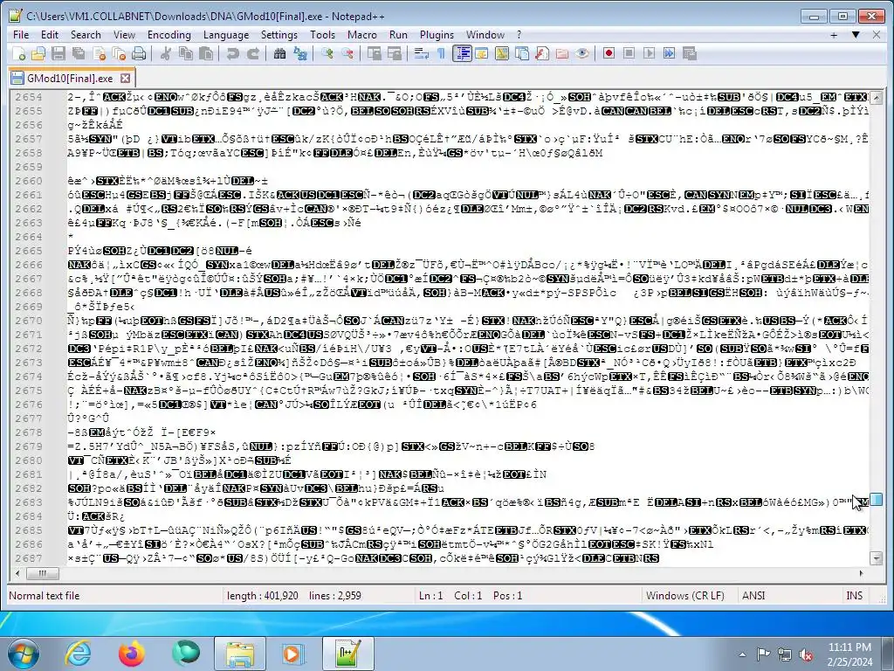Open the Function List panel icon
This screenshot has height=671, width=894.
(541, 53)
